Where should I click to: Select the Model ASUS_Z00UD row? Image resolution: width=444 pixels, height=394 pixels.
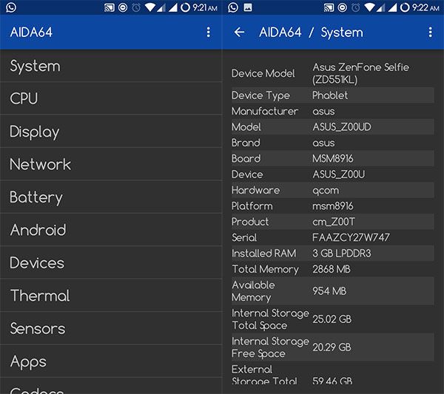333,127
